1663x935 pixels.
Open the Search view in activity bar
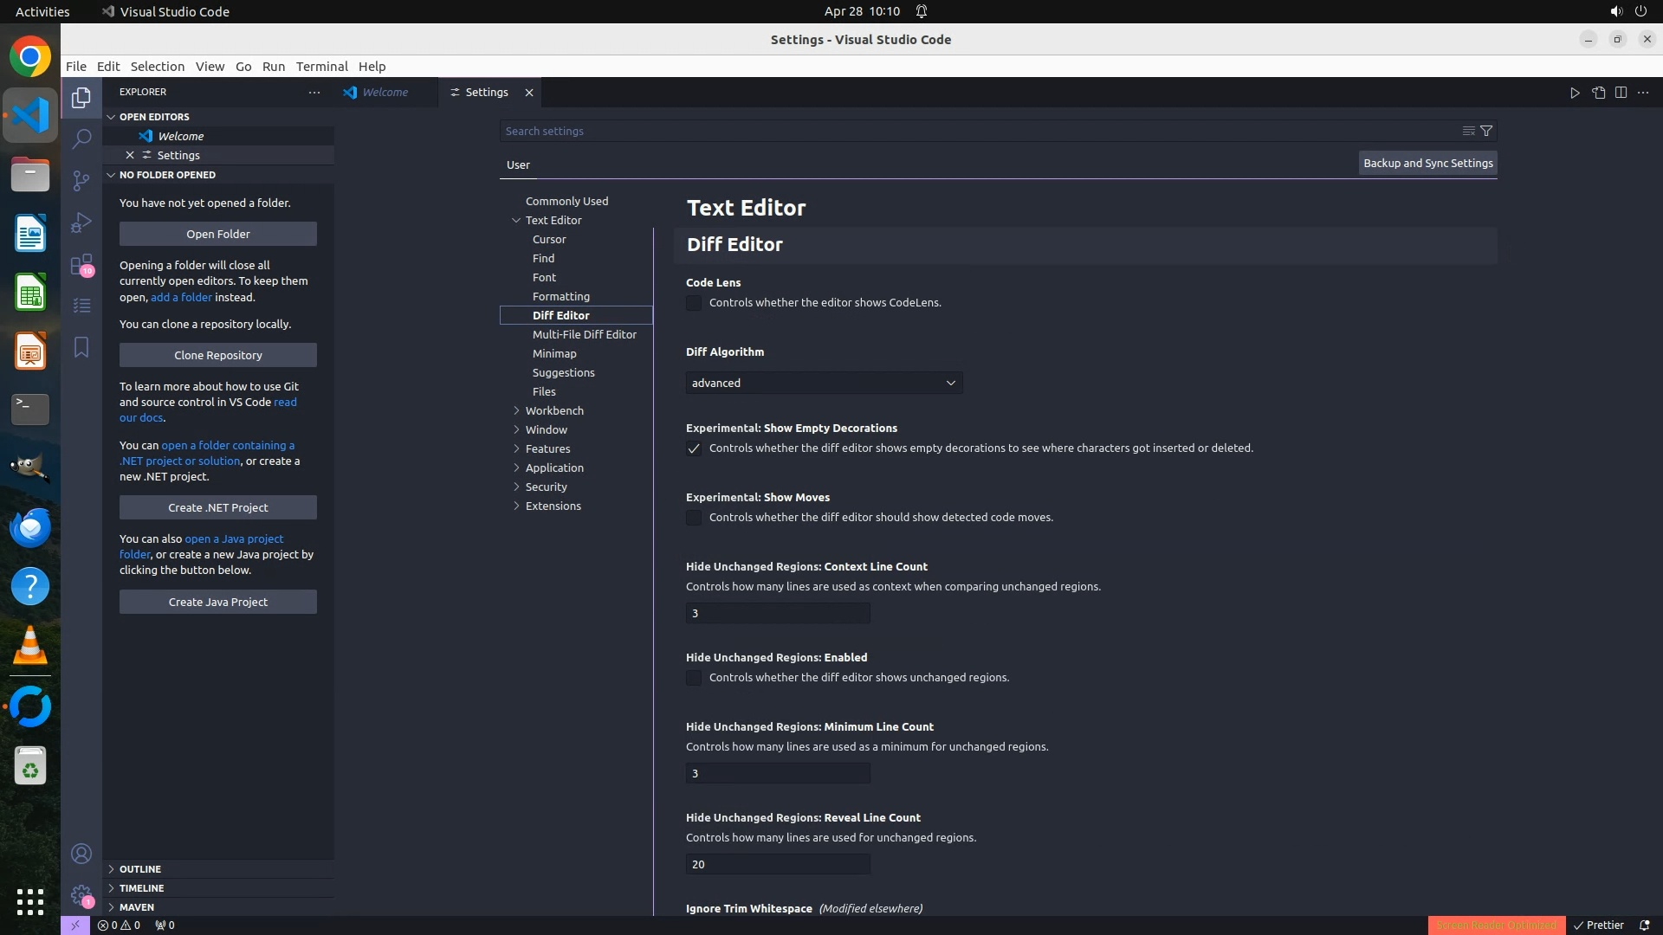81,139
